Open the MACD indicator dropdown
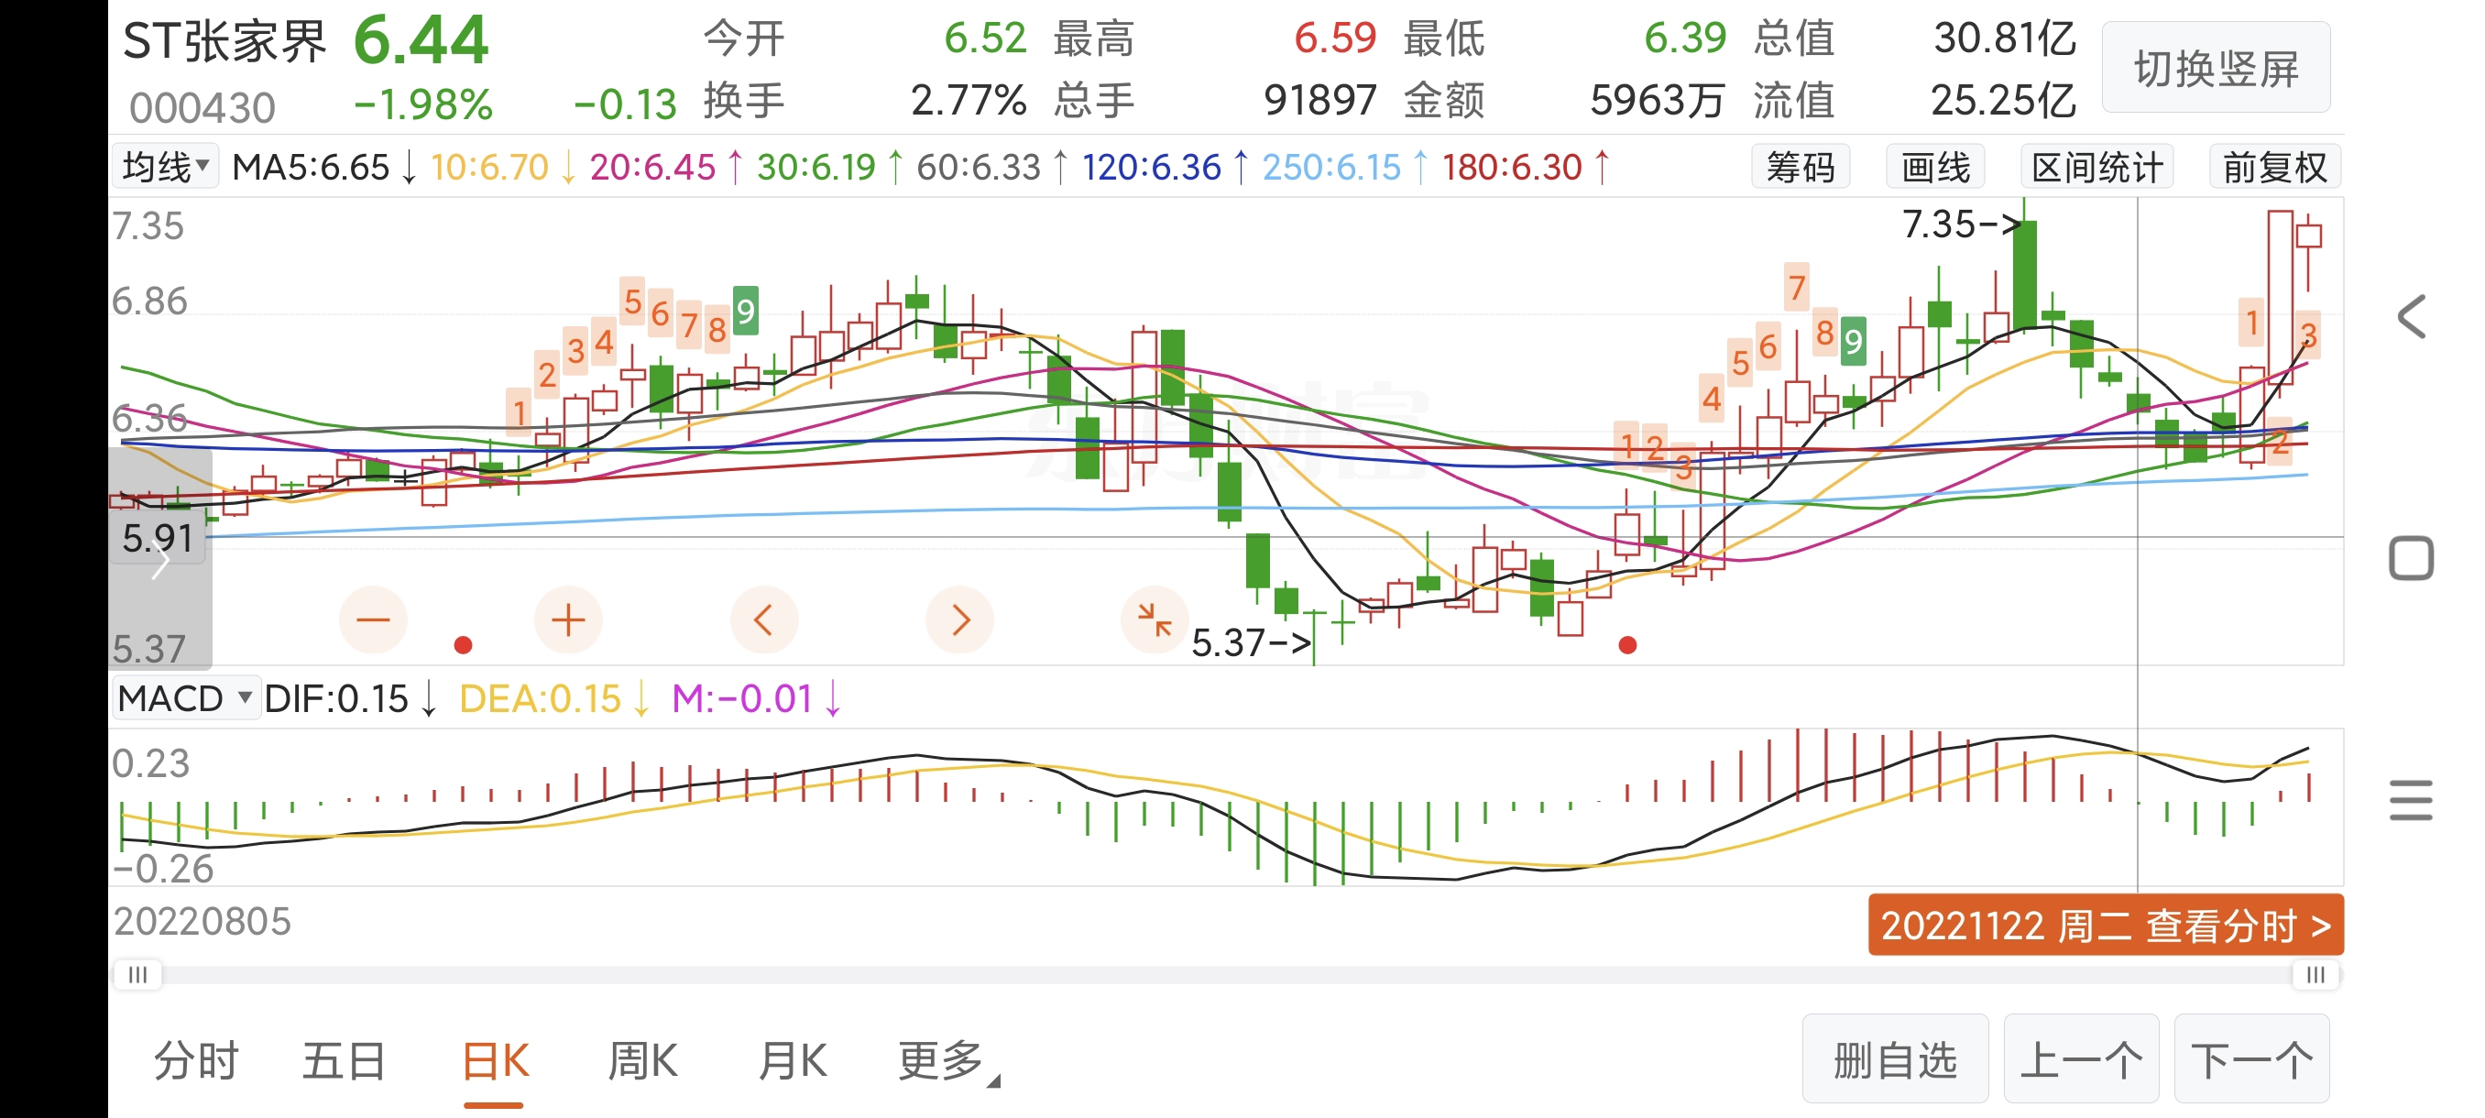This screenshot has height=1118, width=2485. 185,698
